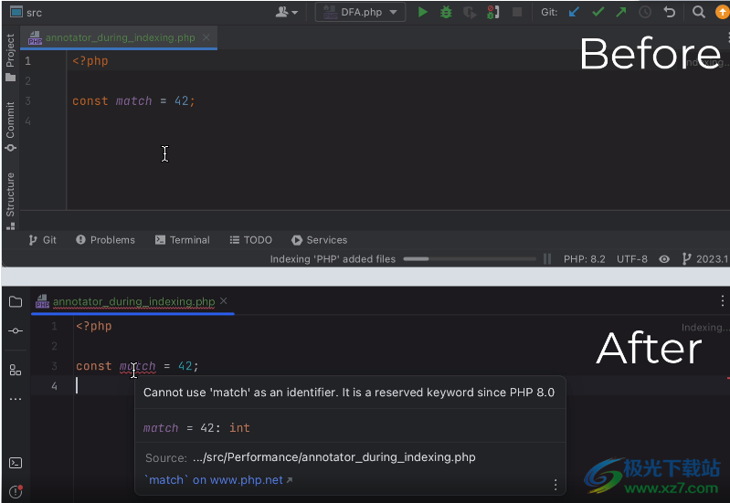Click the listen for debug connections icon
Viewport: 730px width, 503px height.
(x=493, y=12)
